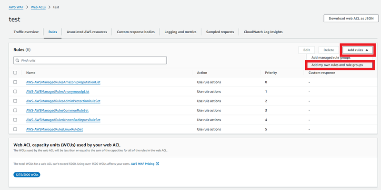
Task: Click the Action column header
Action: [x=202, y=73]
